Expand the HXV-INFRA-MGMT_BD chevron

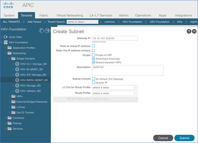click(13, 80)
